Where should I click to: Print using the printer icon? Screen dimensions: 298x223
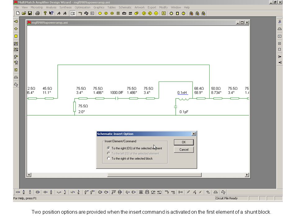coord(38,13)
